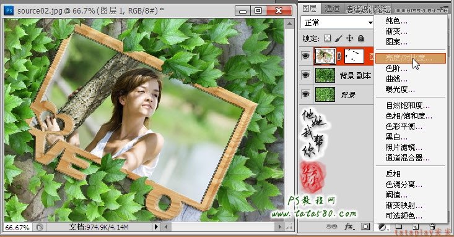Screen dimensions: 454x237
Task: Select 阈值... adjustment
Action: pyautogui.click(x=396, y=195)
